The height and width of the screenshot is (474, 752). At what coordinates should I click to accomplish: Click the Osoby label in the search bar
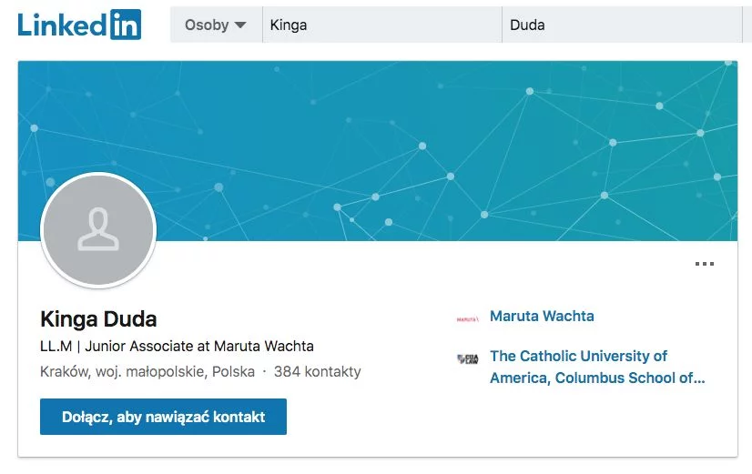click(x=207, y=25)
